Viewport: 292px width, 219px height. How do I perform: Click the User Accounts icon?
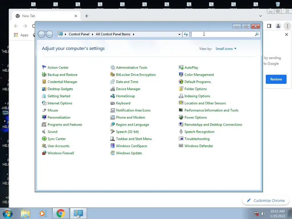[44, 146]
